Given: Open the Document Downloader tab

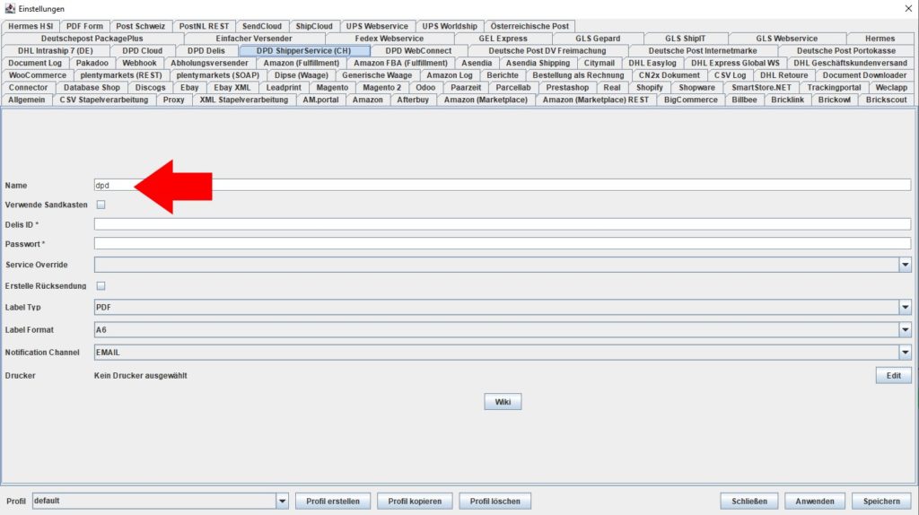Looking at the screenshot, I should click(x=864, y=75).
